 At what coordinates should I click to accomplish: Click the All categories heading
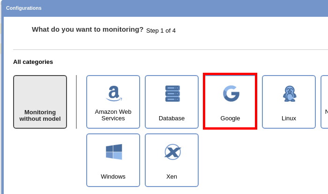click(x=33, y=62)
